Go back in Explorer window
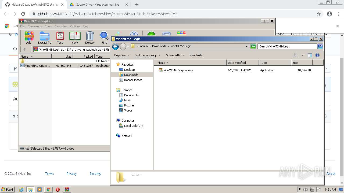The width and height of the screenshot is (344, 193). click(x=116, y=46)
